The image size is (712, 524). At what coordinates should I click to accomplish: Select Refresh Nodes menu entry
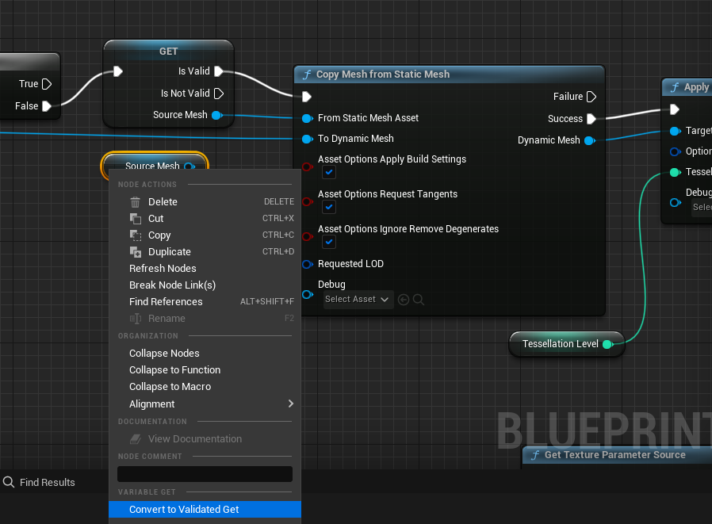(205, 269)
